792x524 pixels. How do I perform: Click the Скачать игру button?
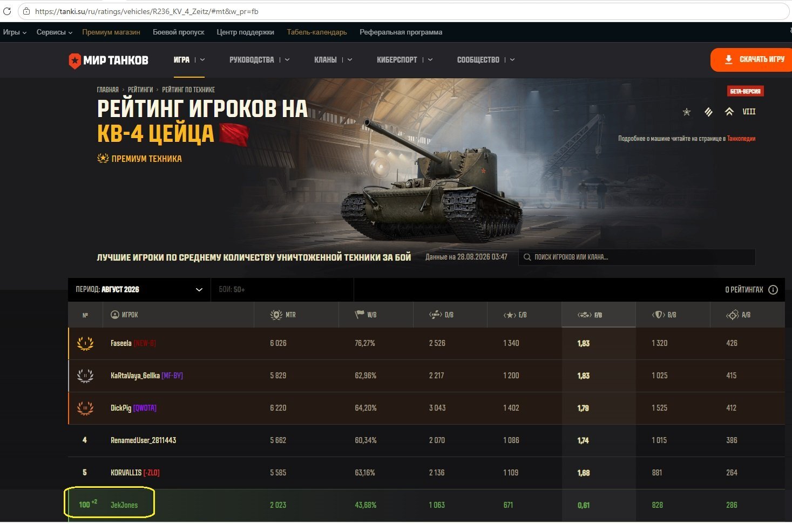click(x=752, y=59)
